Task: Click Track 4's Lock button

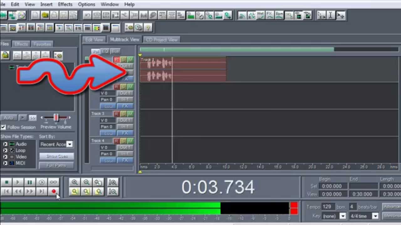Action: click(x=108, y=160)
